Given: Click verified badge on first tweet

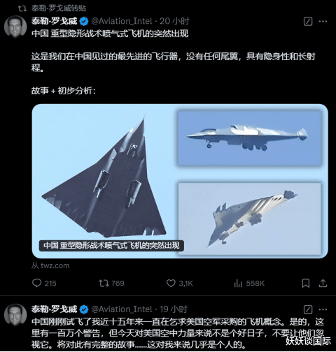Looking at the screenshot, I should tap(84, 22).
